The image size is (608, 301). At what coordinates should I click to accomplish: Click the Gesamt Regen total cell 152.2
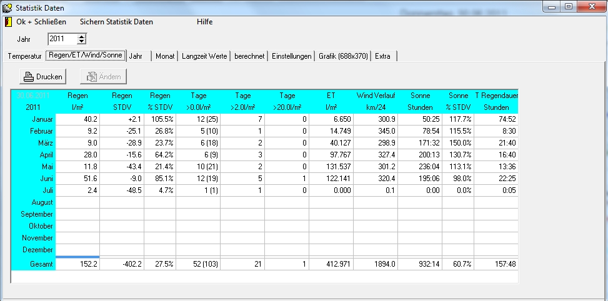[x=77, y=265]
